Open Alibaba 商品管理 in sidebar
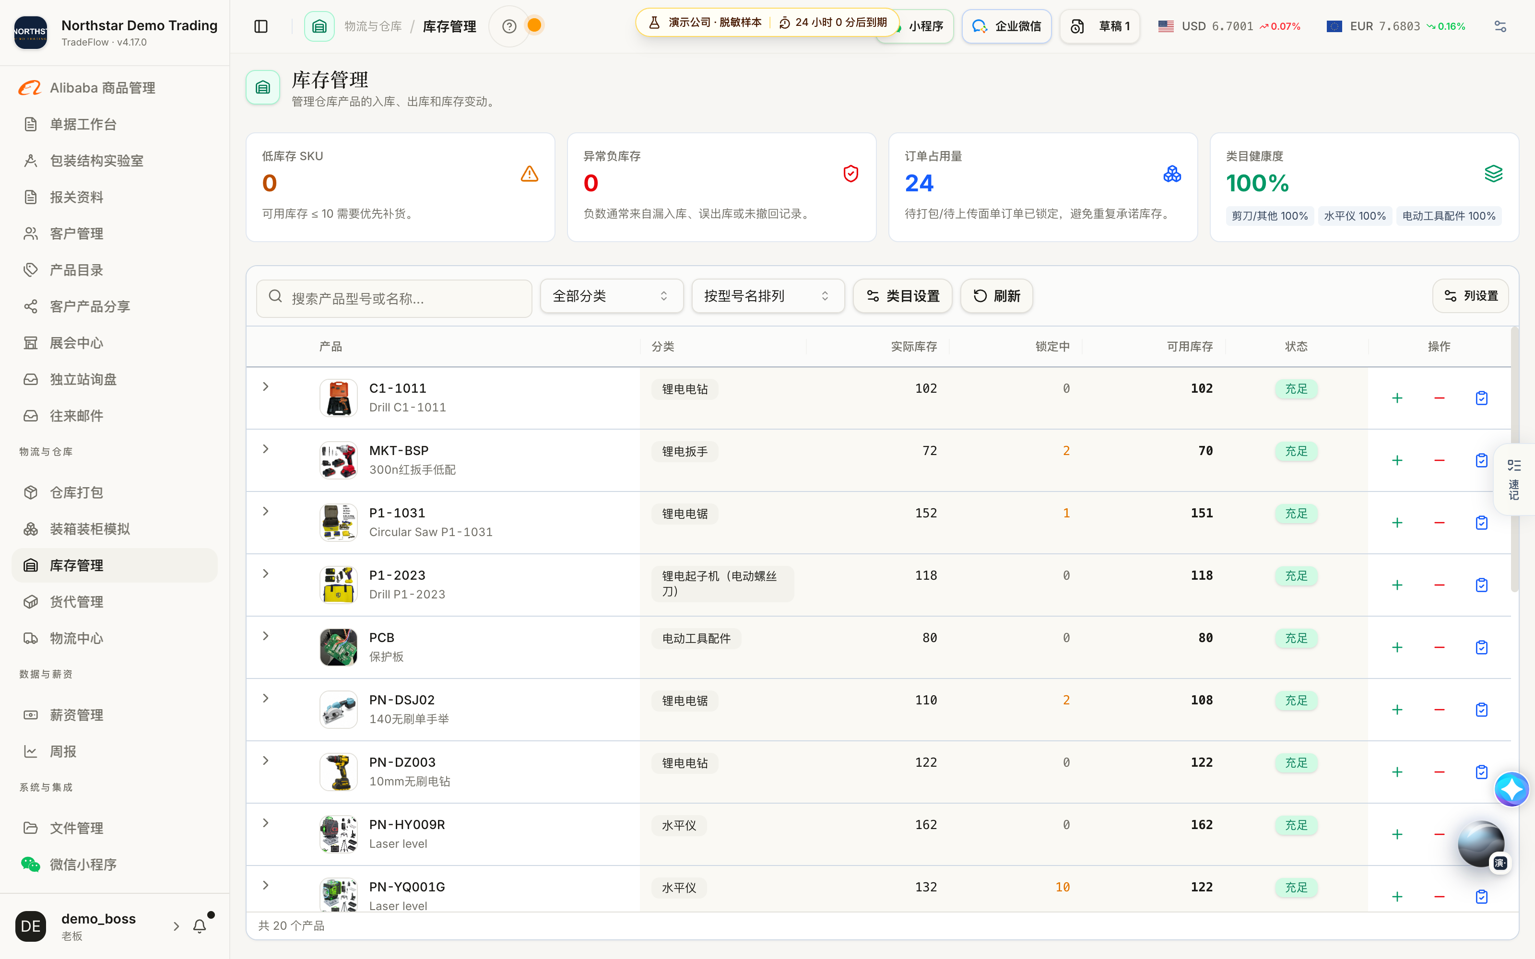Image resolution: width=1535 pixels, height=959 pixels. (114, 88)
